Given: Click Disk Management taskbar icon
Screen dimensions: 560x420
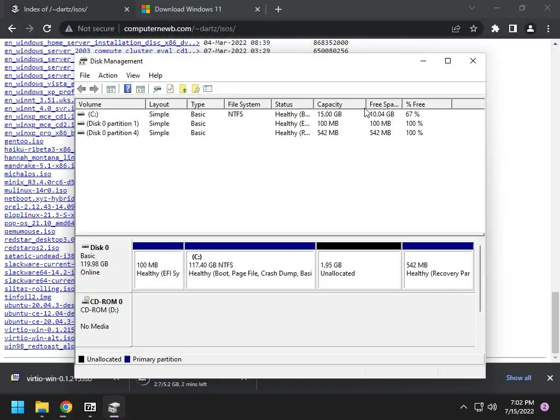Looking at the screenshot, I should (114, 407).
